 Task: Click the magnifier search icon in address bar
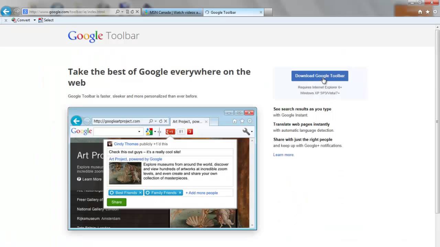coord(118,12)
